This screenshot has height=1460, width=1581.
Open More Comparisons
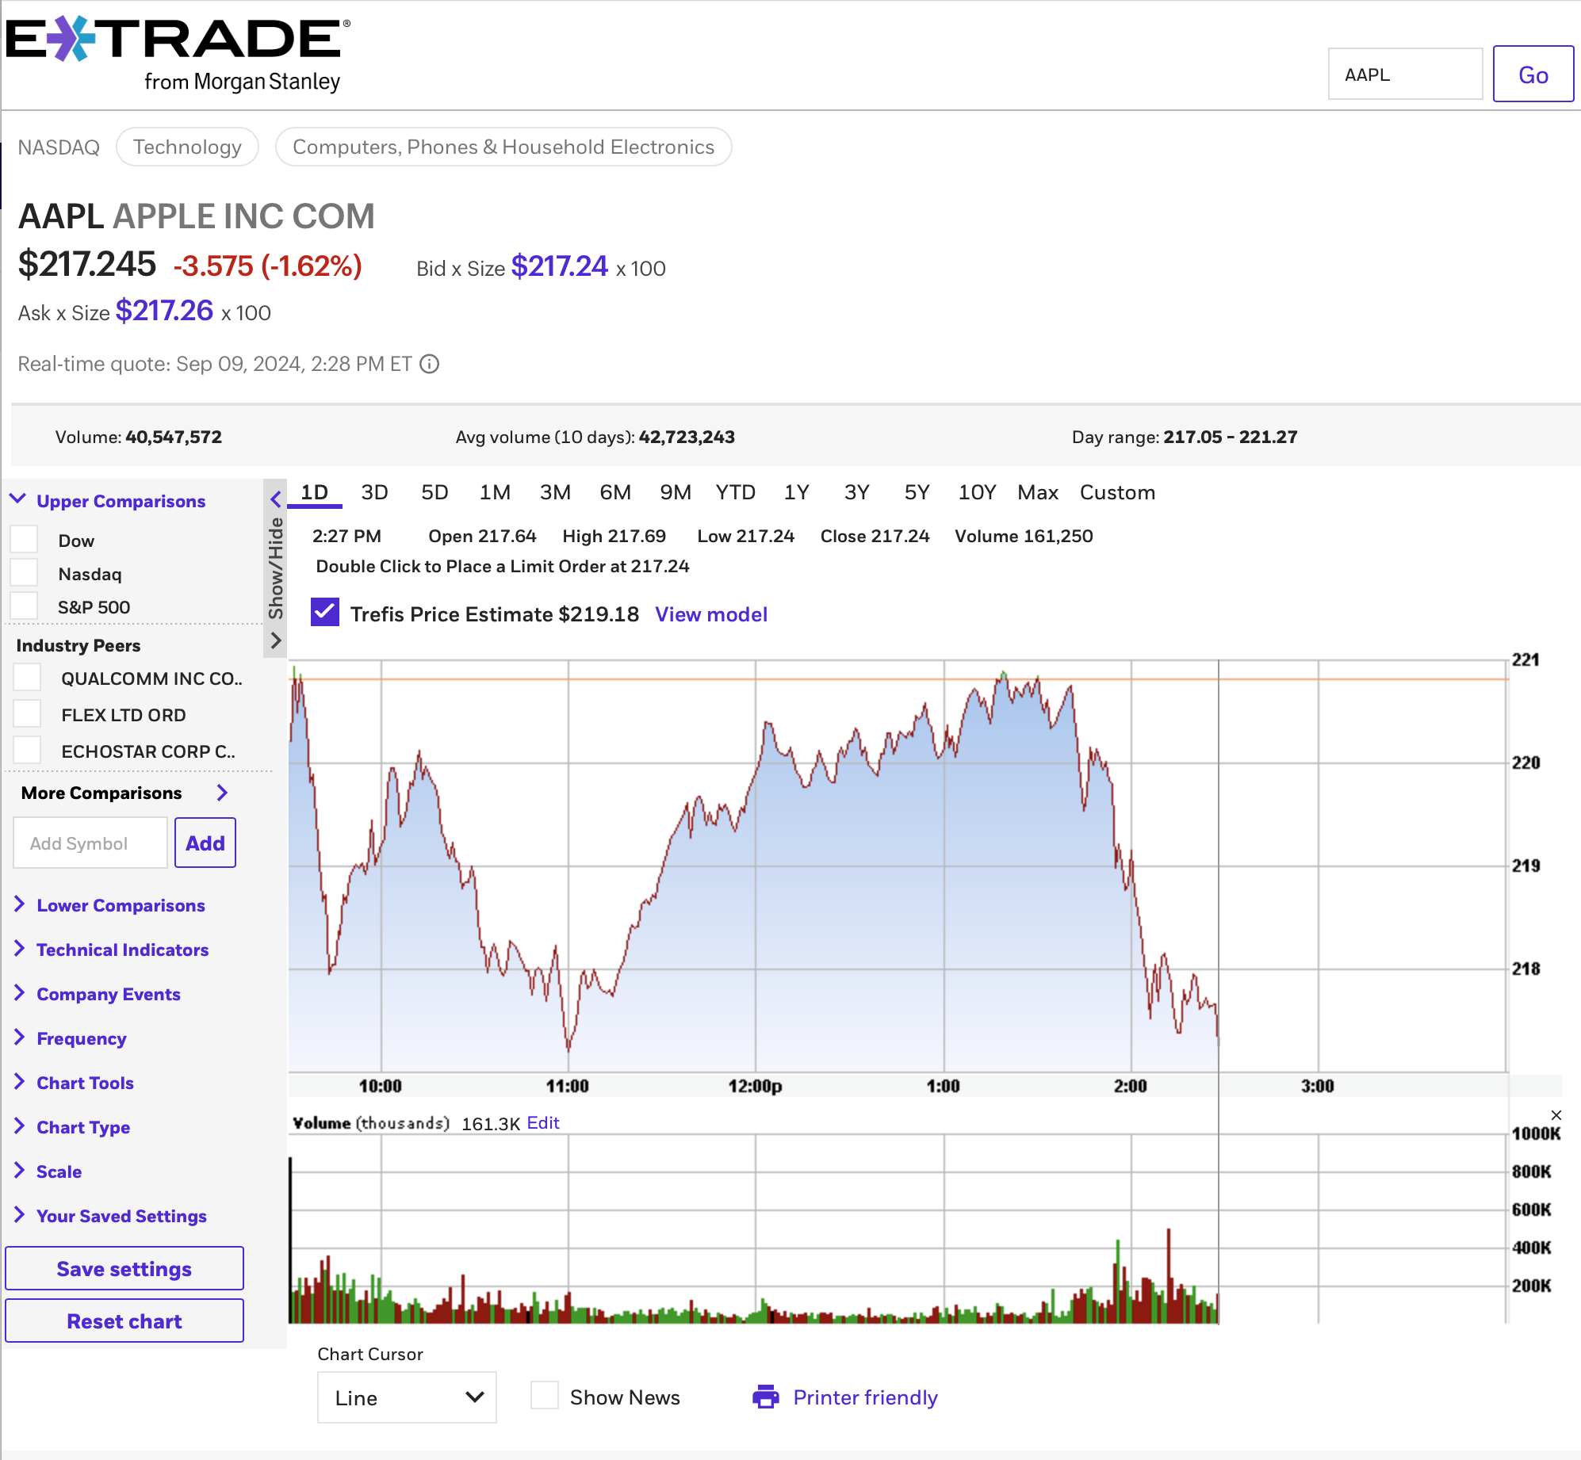point(124,793)
